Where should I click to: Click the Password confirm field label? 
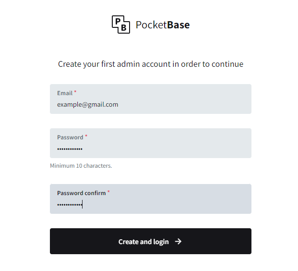[81, 193]
